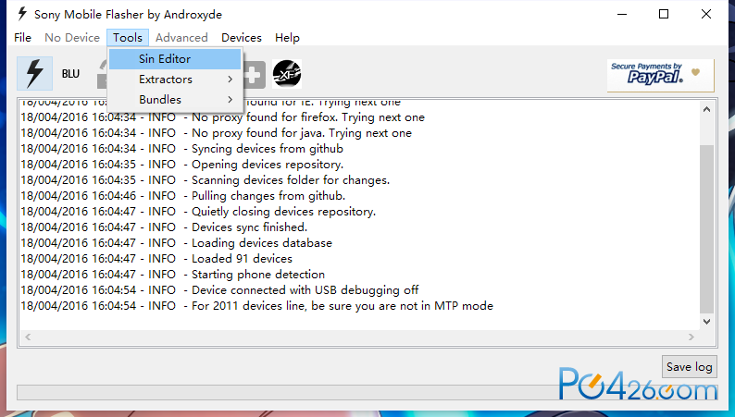Click the lightning bolt title bar app icon
The image size is (735, 417).
pyautogui.click(x=22, y=14)
